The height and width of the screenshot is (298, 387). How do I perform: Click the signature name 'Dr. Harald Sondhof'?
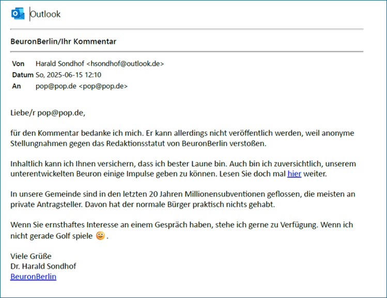click(x=43, y=266)
